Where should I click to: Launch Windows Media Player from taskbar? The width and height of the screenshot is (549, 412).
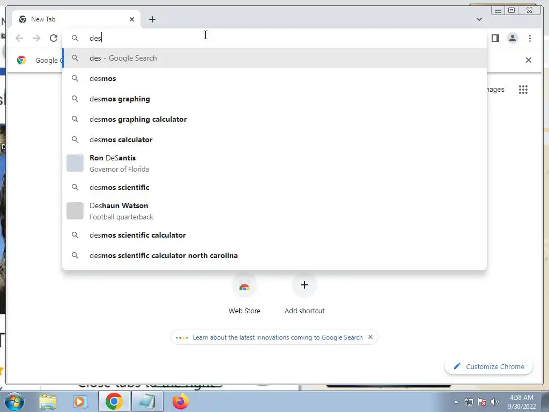[x=79, y=402]
